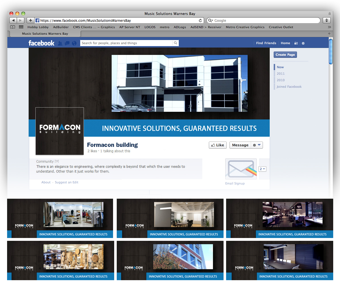The height and width of the screenshot is (283, 340).
Task: Open the building cover photo
Action: click(180, 83)
